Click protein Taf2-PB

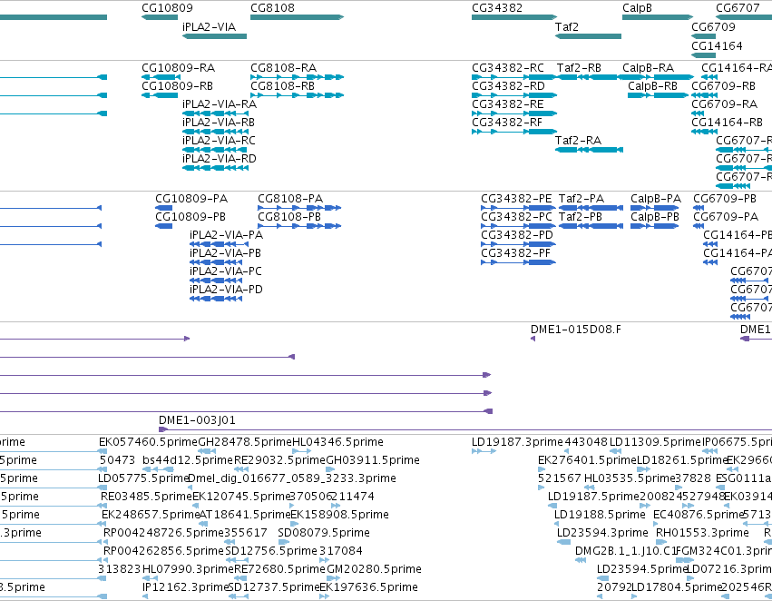[x=591, y=227]
